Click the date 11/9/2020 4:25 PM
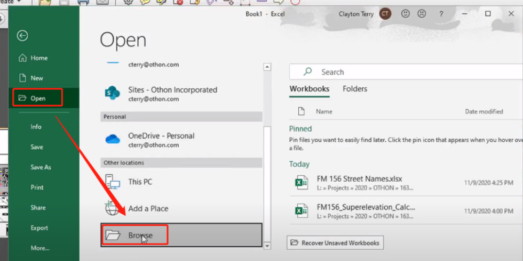 click(x=489, y=183)
